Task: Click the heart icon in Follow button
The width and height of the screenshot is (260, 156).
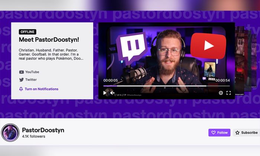Action: (x=214, y=133)
